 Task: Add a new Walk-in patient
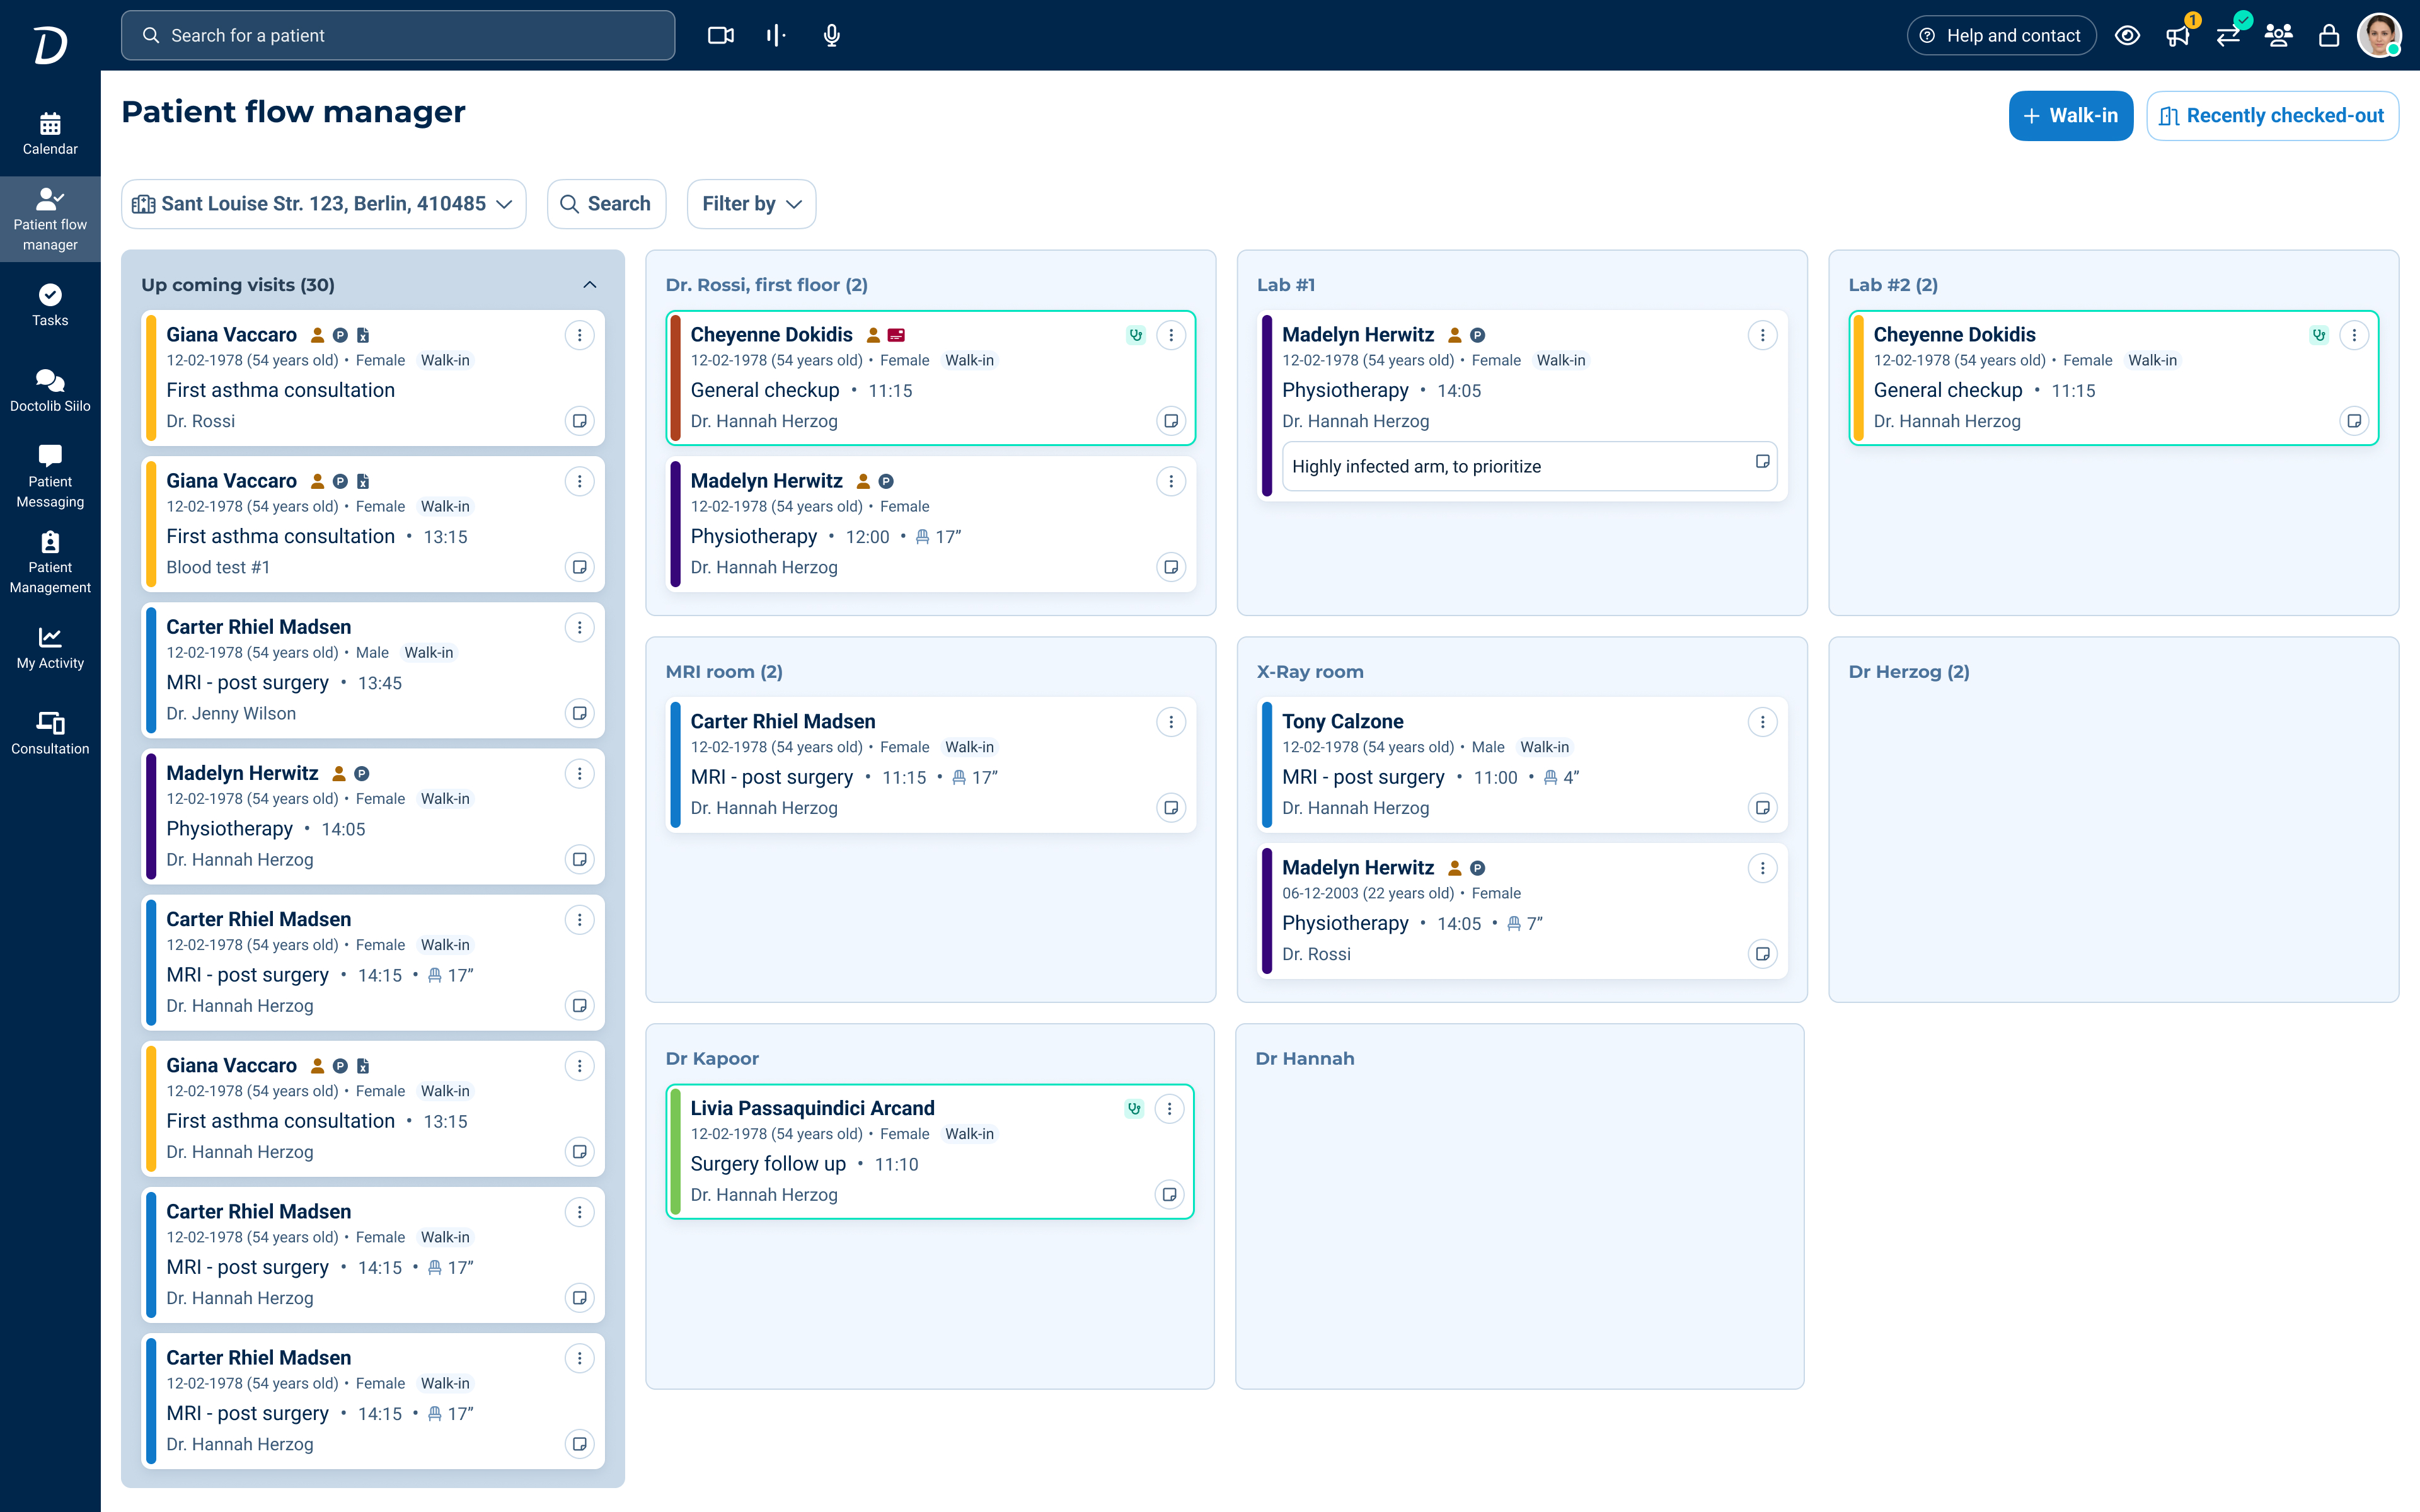tap(2070, 116)
